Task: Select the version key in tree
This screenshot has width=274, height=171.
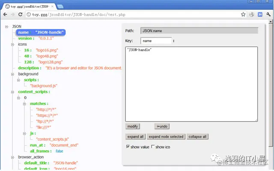Action: tap(26, 38)
